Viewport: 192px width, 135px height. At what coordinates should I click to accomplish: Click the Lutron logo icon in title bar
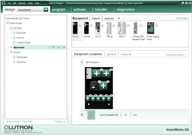[x=4, y=3]
